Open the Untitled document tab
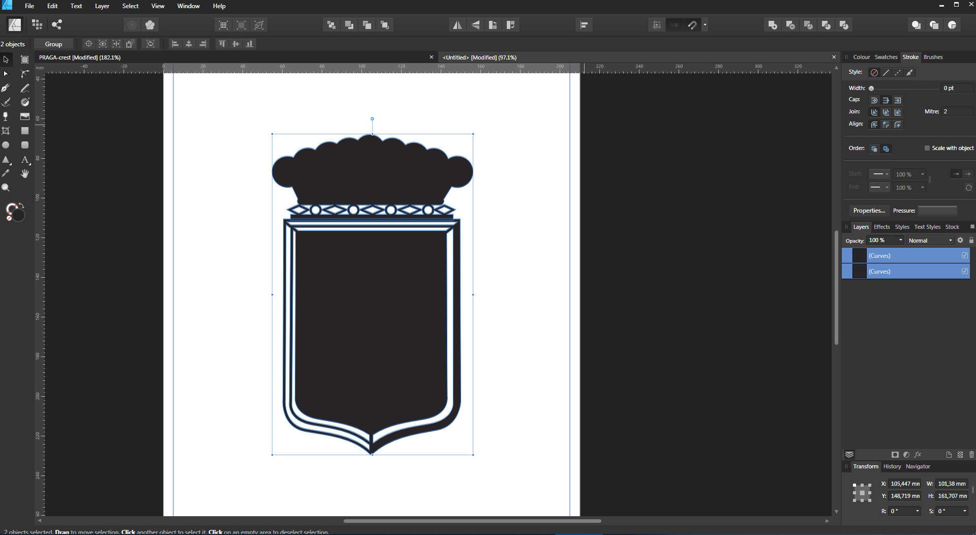The height and width of the screenshot is (535, 976). [x=479, y=57]
